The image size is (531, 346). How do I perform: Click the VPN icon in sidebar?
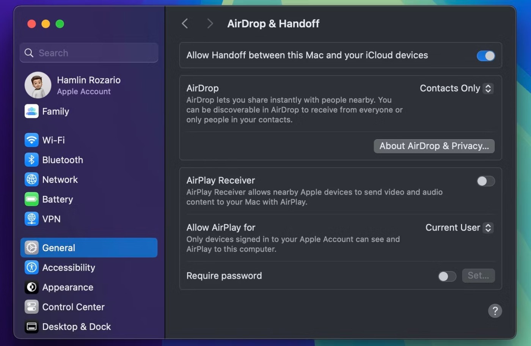click(31, 219)
